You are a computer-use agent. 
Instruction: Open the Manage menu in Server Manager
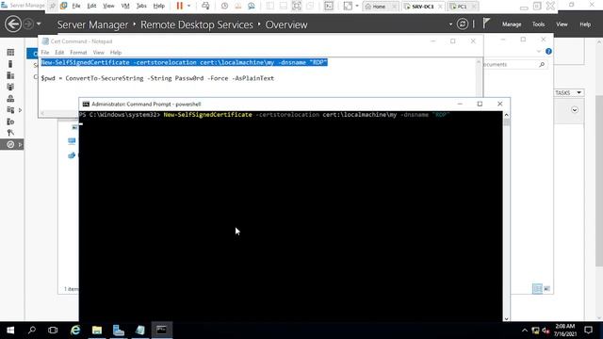point(512,24)
